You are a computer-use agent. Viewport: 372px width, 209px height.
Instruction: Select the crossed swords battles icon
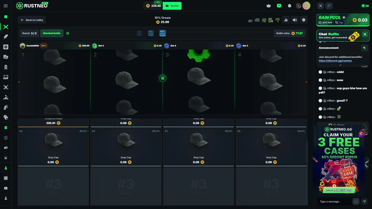[x=6, y=27]
